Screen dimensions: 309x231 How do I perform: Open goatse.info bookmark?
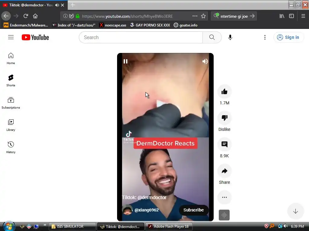point(186,25)
